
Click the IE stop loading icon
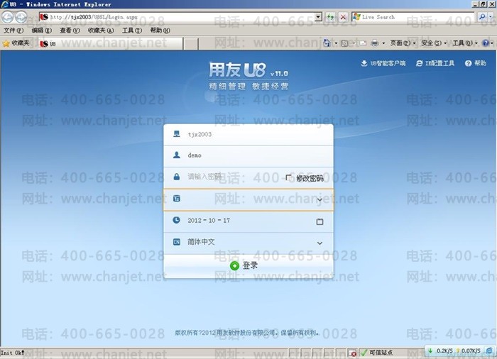point(344,17)
